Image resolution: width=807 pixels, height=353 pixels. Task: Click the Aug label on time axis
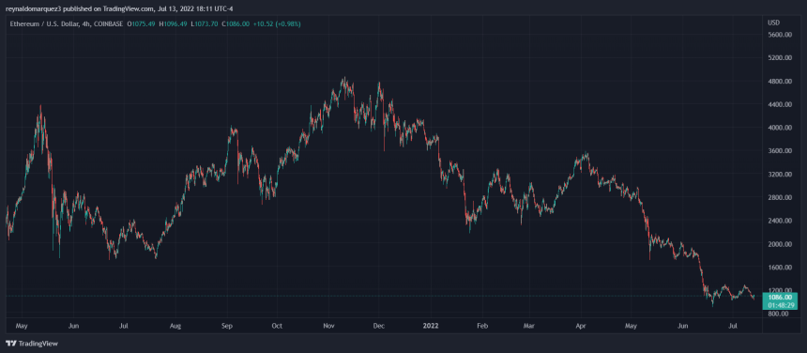coord(175,326)
